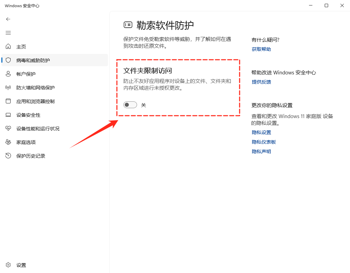Click the history clock icon for 保护历史记录
The height and width of the screenshot is (273, 350).
pos(8,156)
